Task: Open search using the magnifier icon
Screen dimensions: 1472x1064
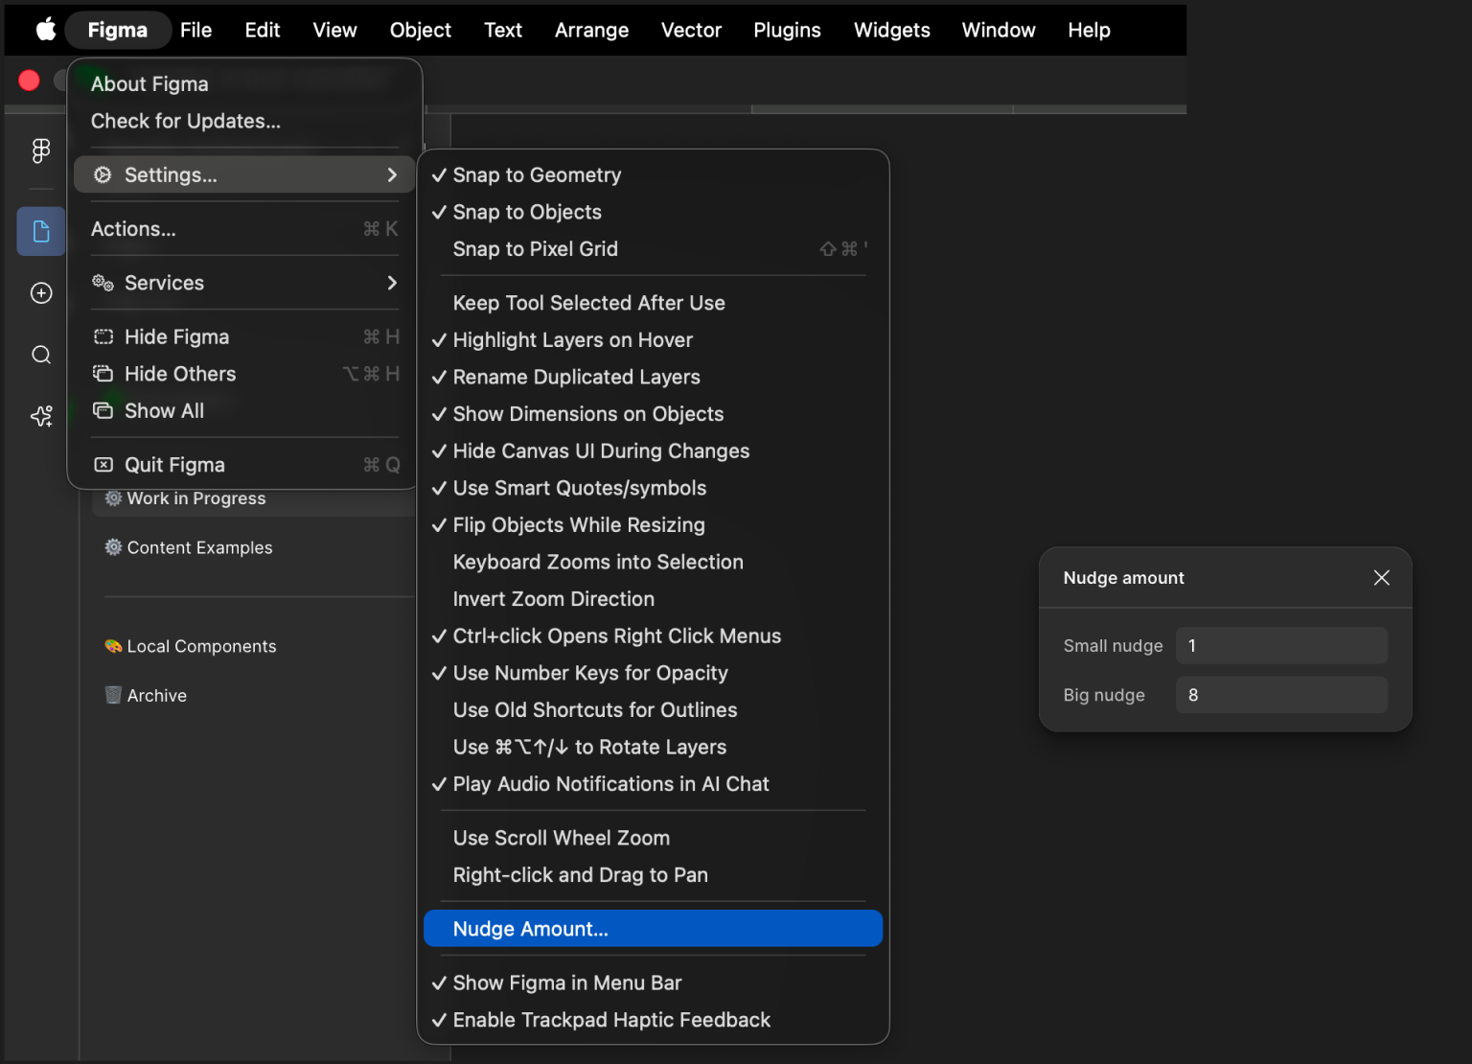Action: 40,354
